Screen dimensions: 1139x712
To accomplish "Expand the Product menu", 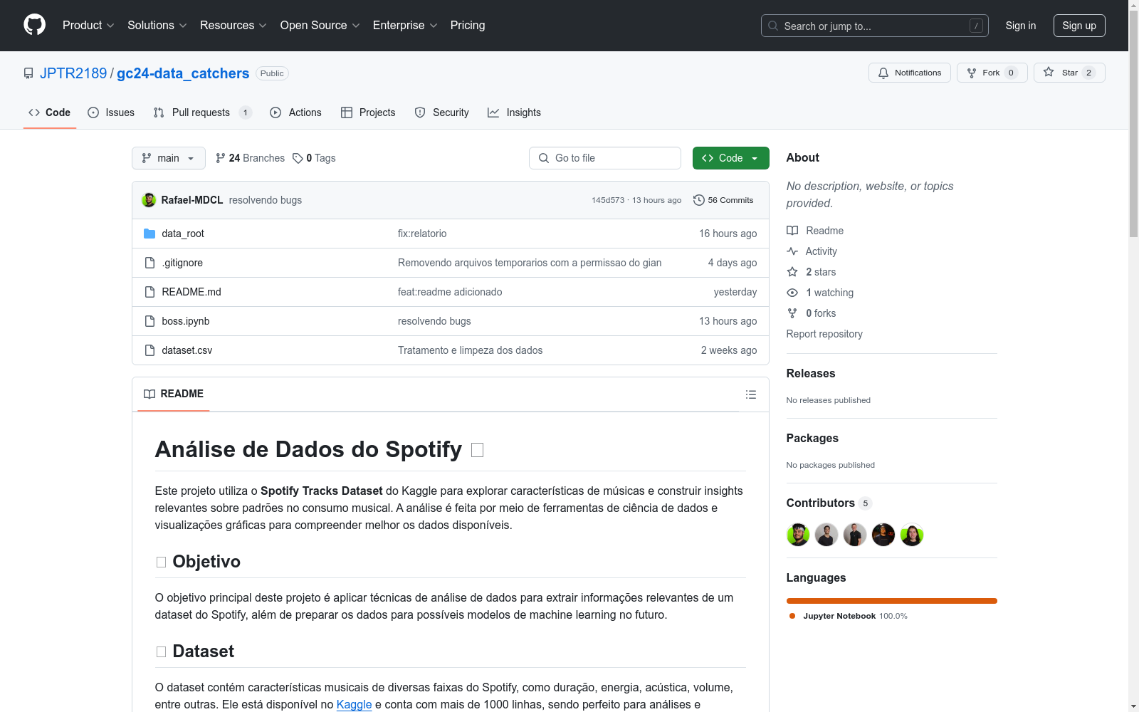I will pyautogui.click(x=88, y=26).
